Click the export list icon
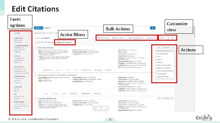The image size is (220, 123). coord(168,38)
